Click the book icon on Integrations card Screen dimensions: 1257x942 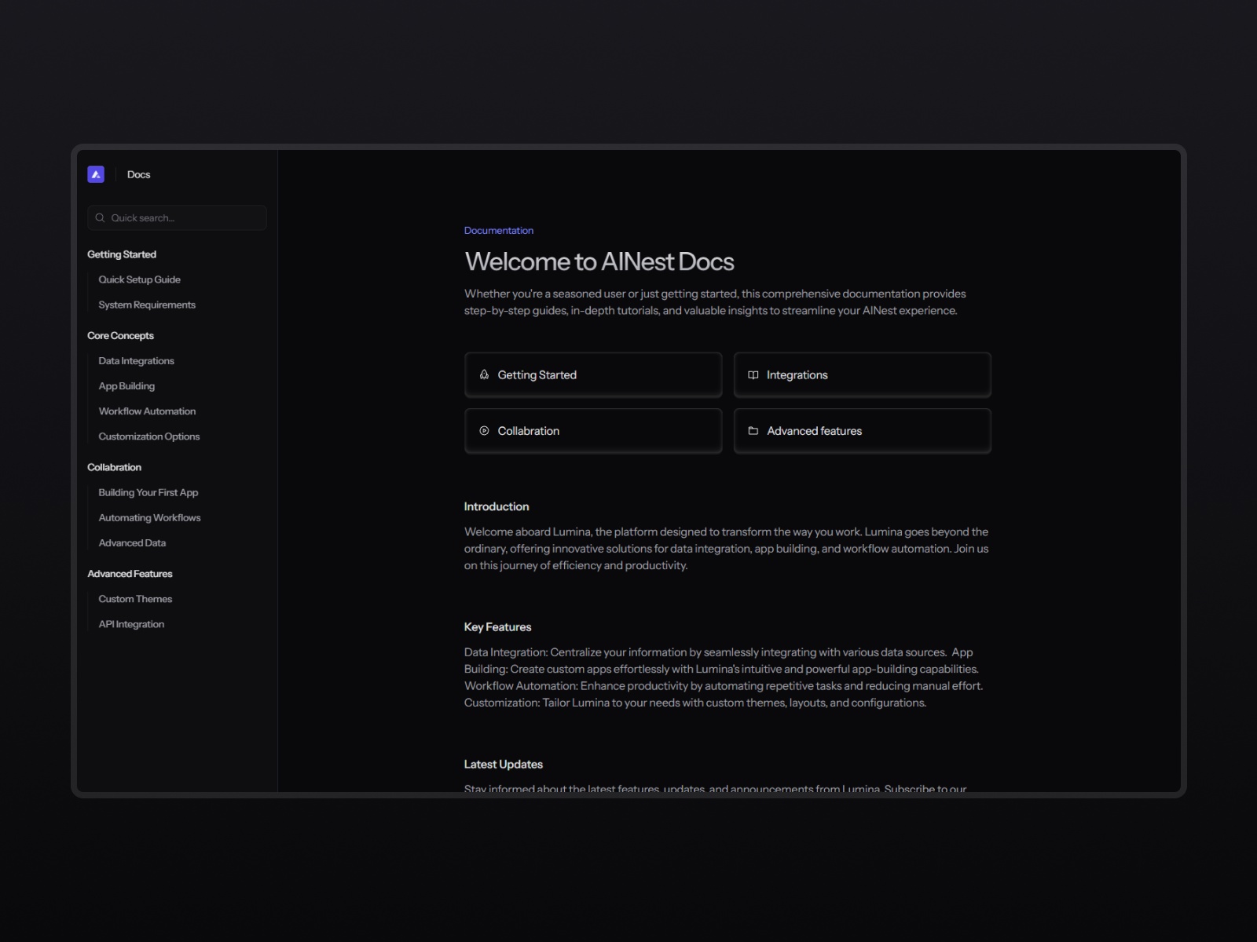coord(753,374)
